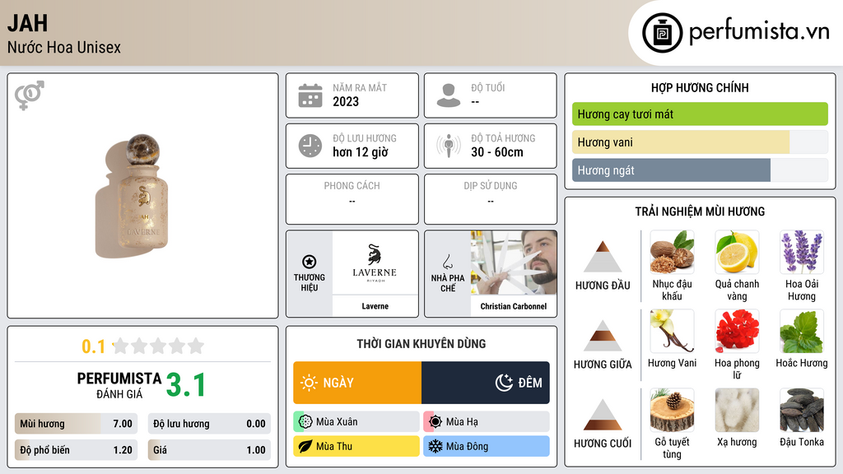Screen dimensions: 843x474
Task: Click the Nước Hoa Unisex subtitle
Action: 64,47
